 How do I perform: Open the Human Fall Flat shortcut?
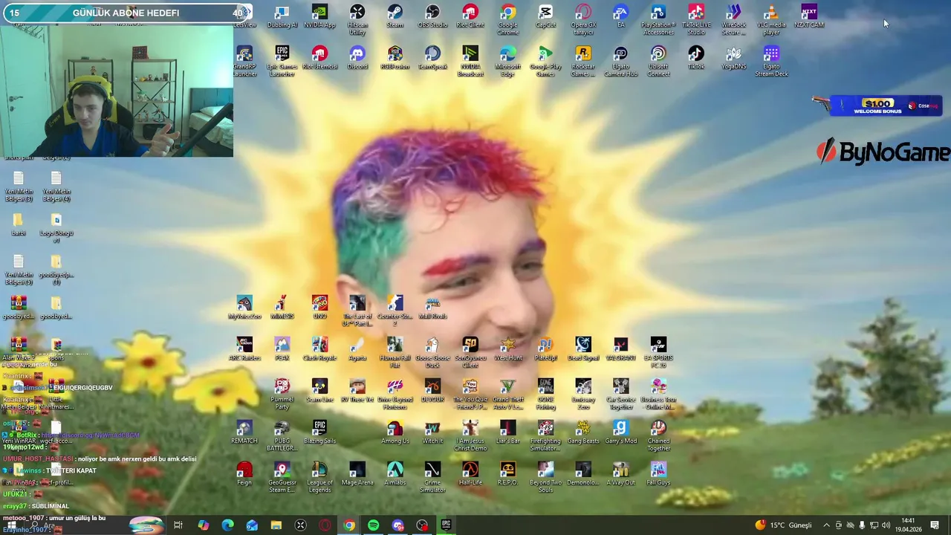click(x=395, y=352)
